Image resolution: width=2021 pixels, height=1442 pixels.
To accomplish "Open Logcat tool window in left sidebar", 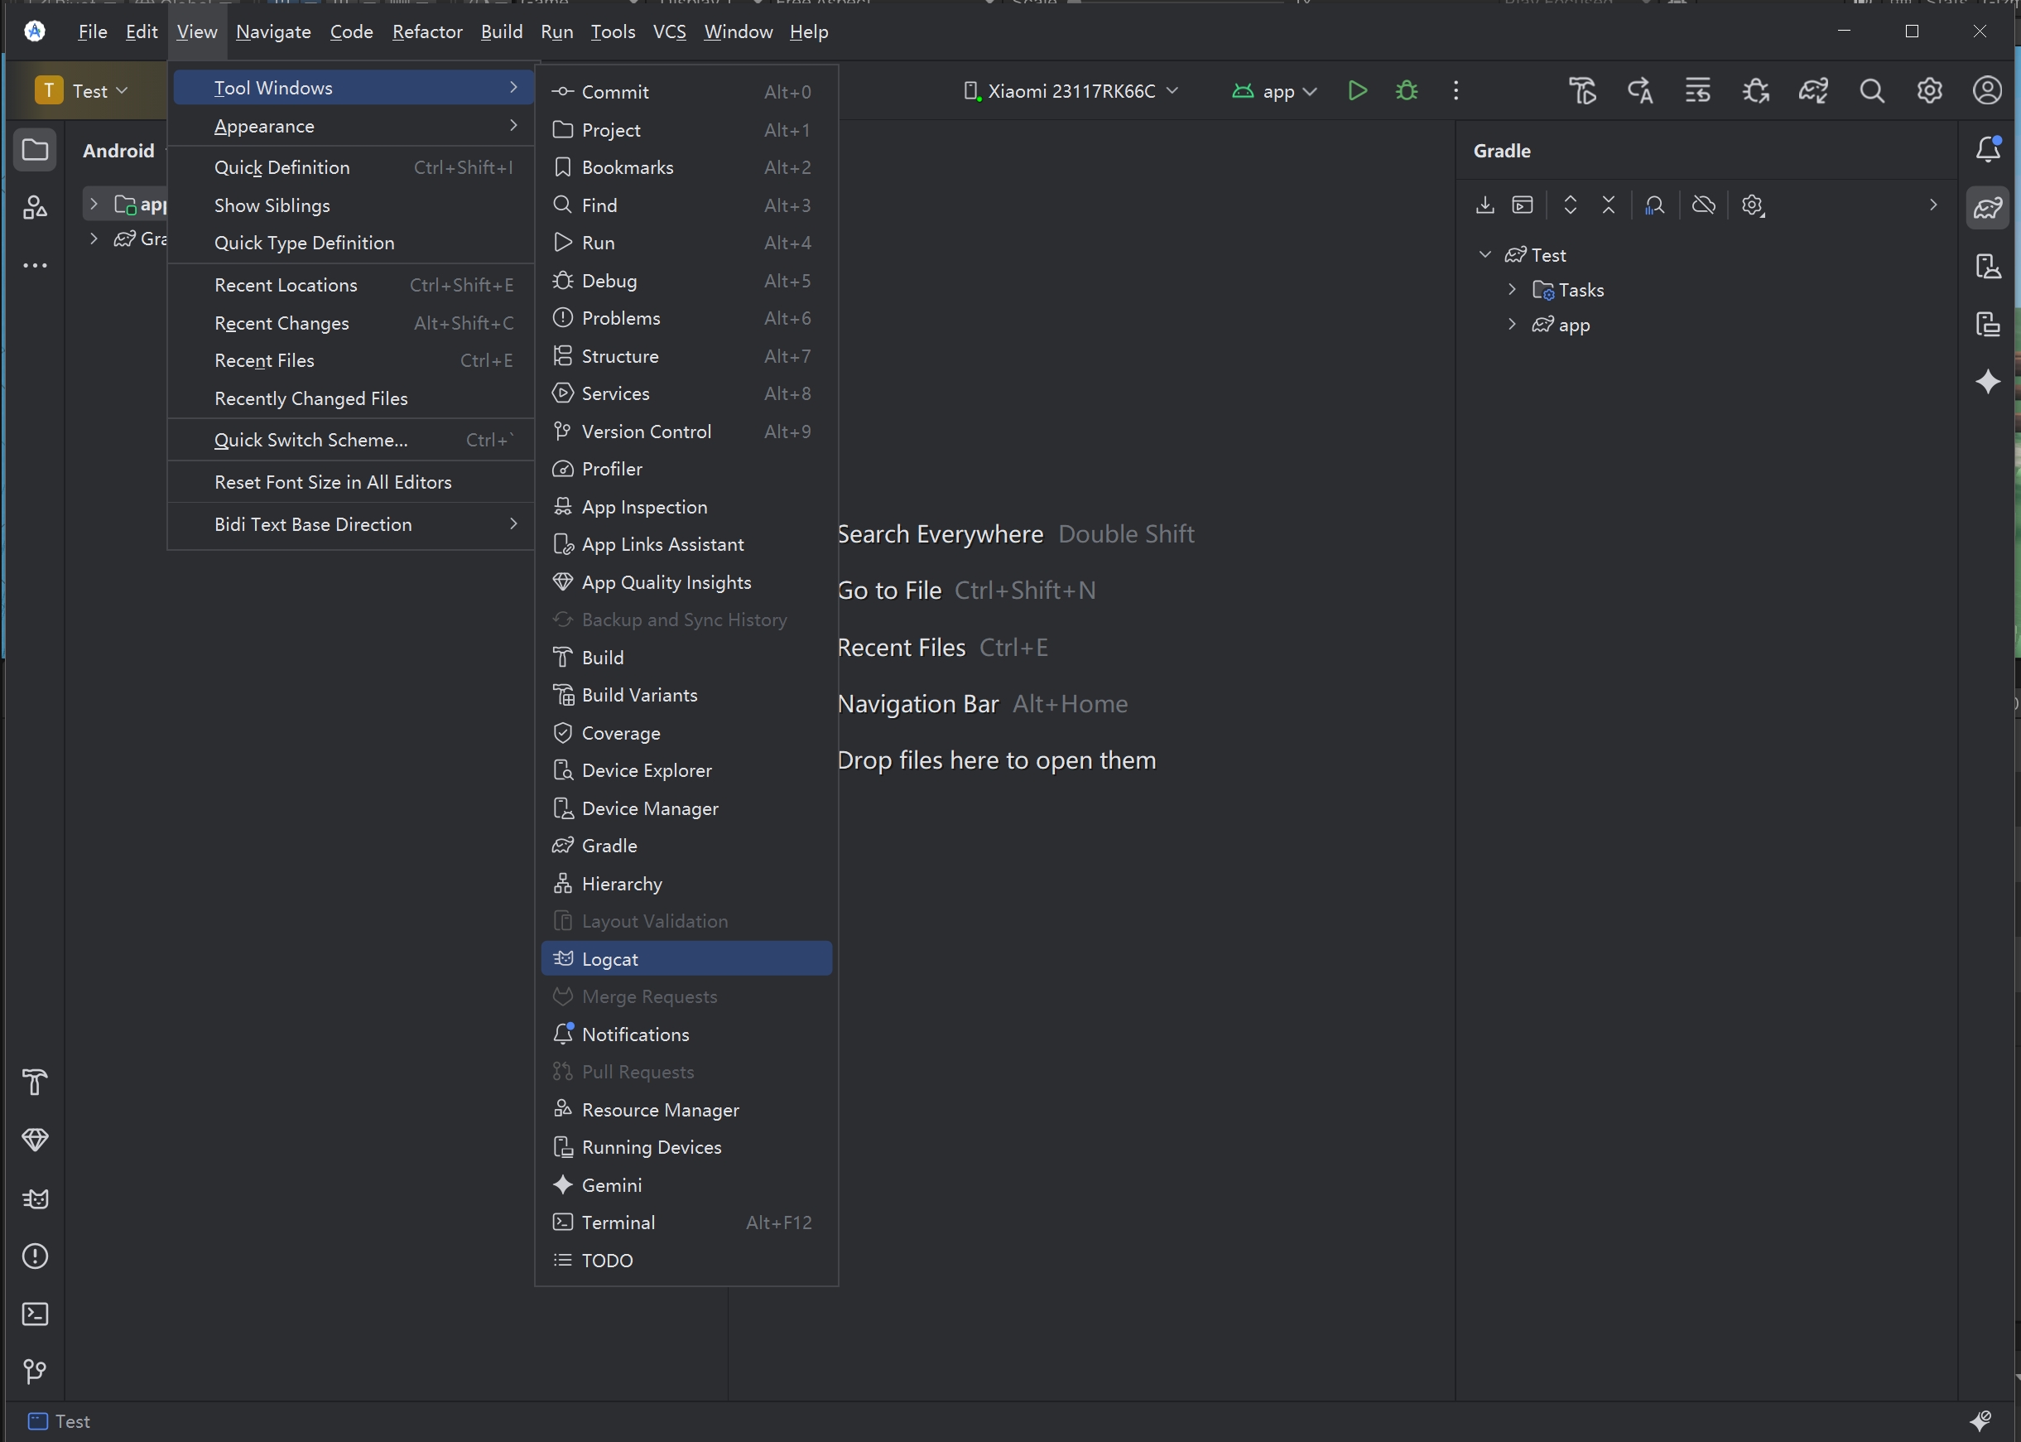I will click(35, 1198).
